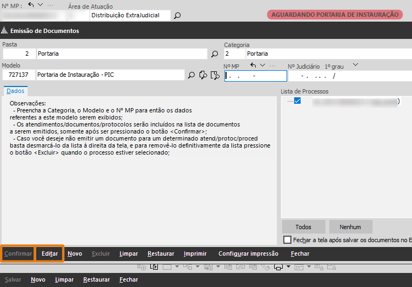Click the back arrow above the Nº MP input
This screenshot has height=287, width=412.
tap(253, 65)
